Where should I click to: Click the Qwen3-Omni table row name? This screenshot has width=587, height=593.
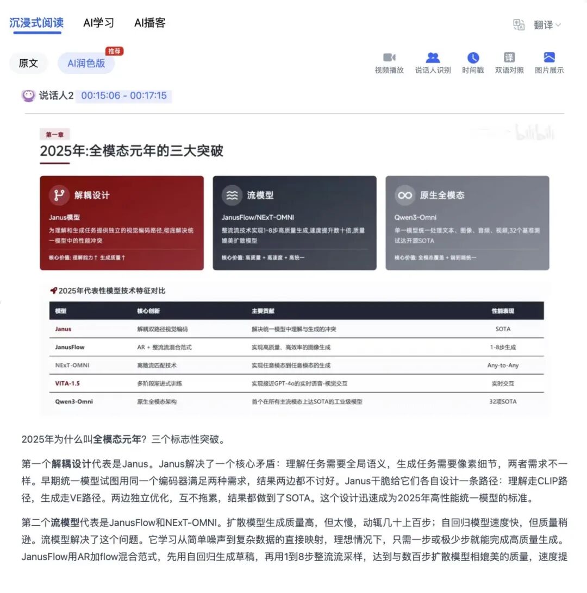tap(74, 402)
